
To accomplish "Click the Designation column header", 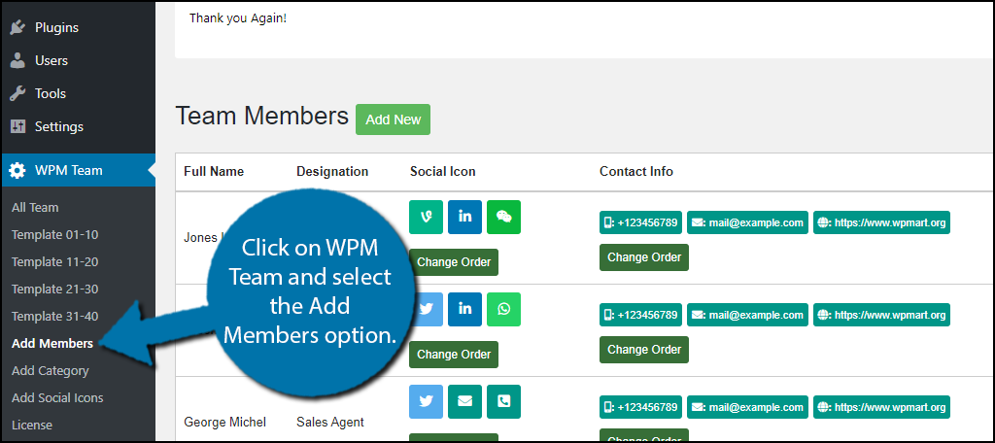I will 332,171.
